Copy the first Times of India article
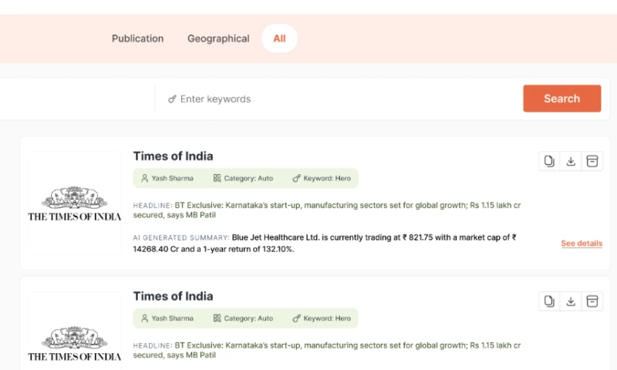Screen dimensions: 617x370 click(x=549, y=161)
